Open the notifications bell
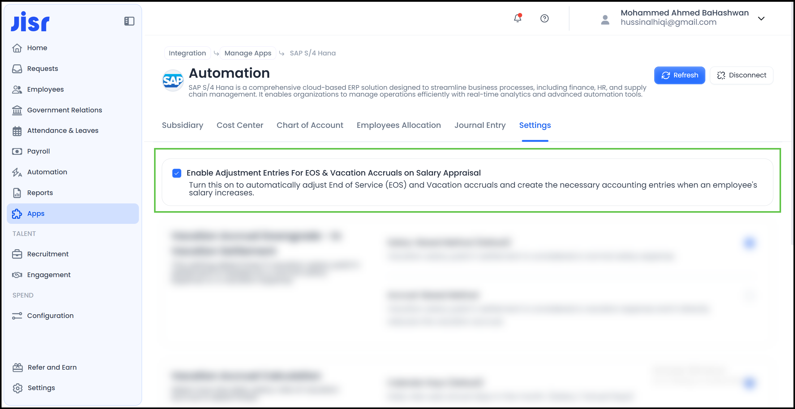Image resolution: width=795 pixels, height=409 pixels. (518, 18)
